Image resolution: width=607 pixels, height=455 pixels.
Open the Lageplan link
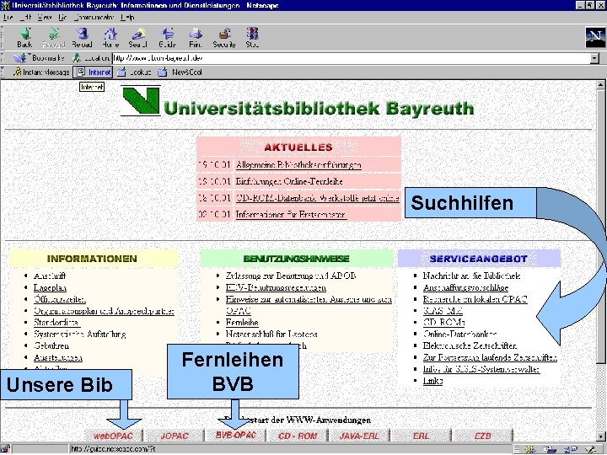tap(50, 288)
